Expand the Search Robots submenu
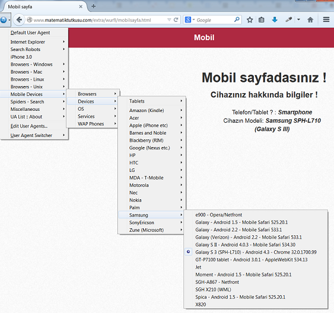This screenshot has height=313, width=334. pos(34,49)
